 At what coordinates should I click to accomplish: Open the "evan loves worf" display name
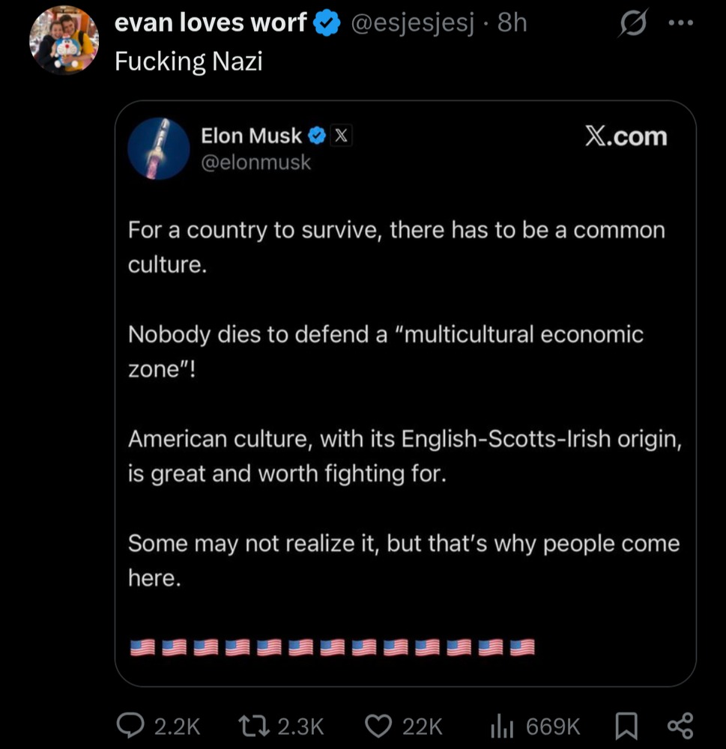[x=211, y=23]
